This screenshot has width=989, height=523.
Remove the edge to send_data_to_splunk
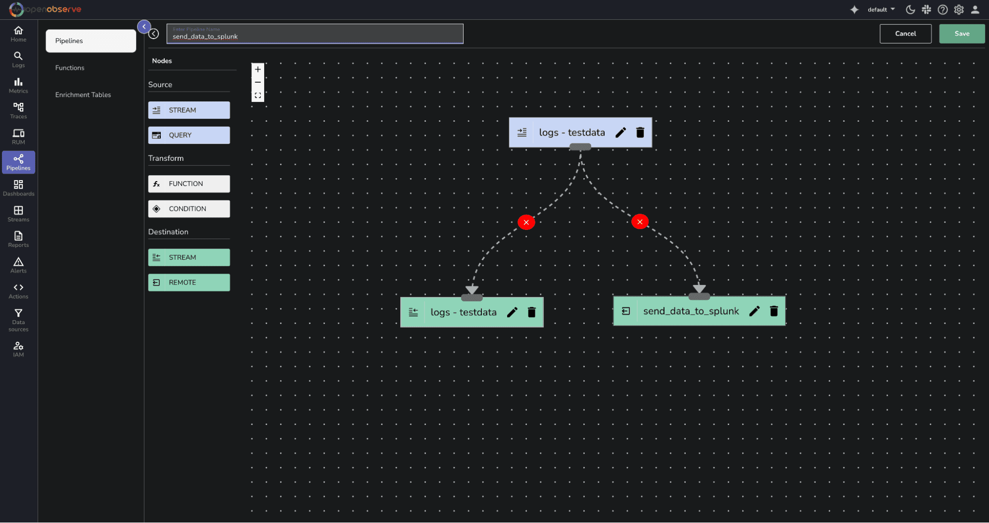click(640, 222)
